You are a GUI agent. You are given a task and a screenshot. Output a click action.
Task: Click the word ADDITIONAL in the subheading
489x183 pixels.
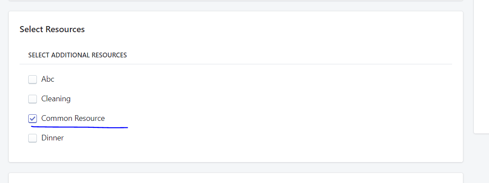[x=70, y=55]
